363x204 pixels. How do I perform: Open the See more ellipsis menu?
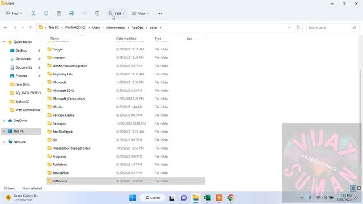[x=159, y=14]
